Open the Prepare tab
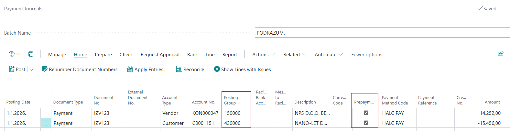The width and height of the screenshot is (510, 131). [x=103, y=55]
